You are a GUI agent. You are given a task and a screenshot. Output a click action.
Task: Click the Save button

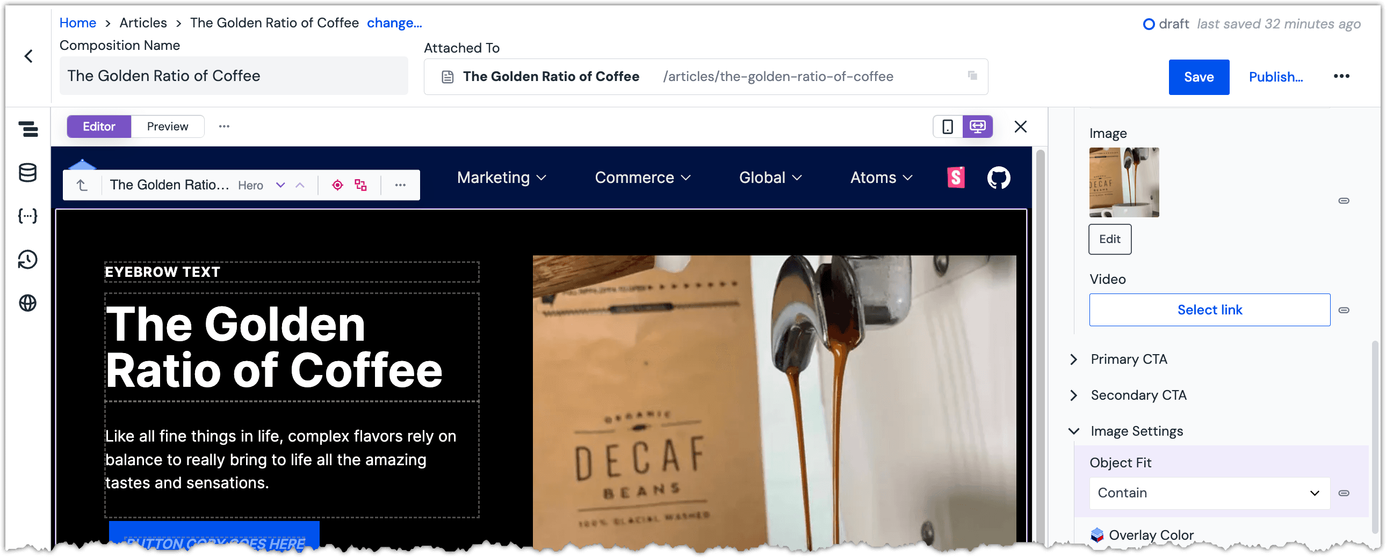point(1199,77)
